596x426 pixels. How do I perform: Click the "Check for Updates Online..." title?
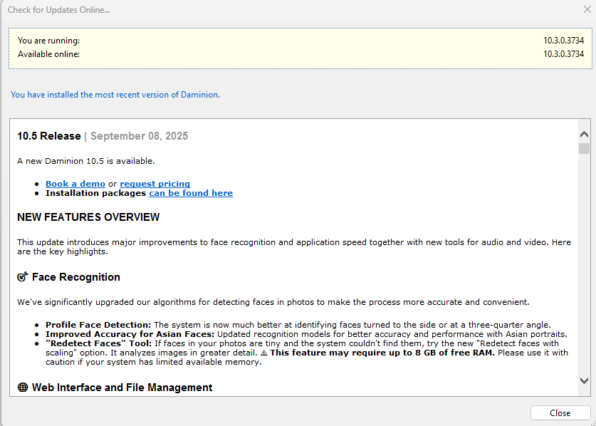coord(59,10)
